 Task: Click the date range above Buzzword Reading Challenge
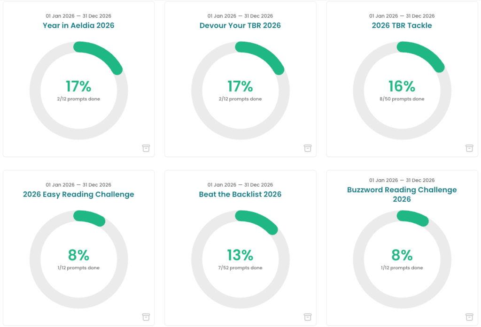[x=402, y=180]
